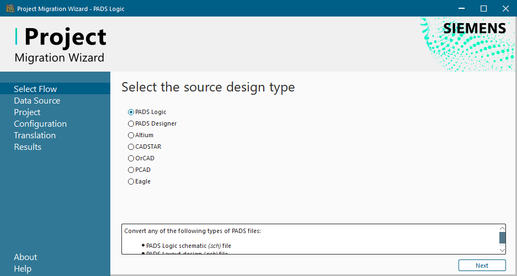
Task: Choose the PCAD source design option
Action: pyautogui.click(x=131, y=170)
